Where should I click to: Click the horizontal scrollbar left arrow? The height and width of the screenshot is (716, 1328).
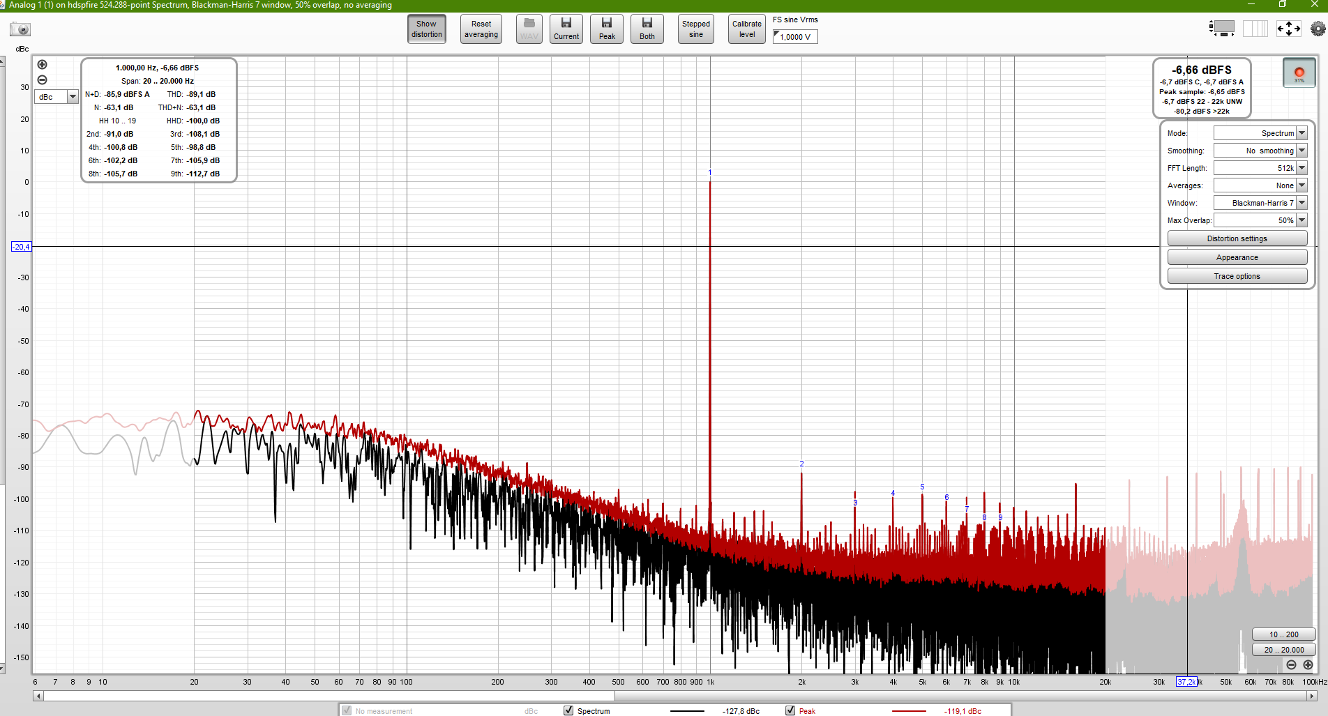(38, 696)
